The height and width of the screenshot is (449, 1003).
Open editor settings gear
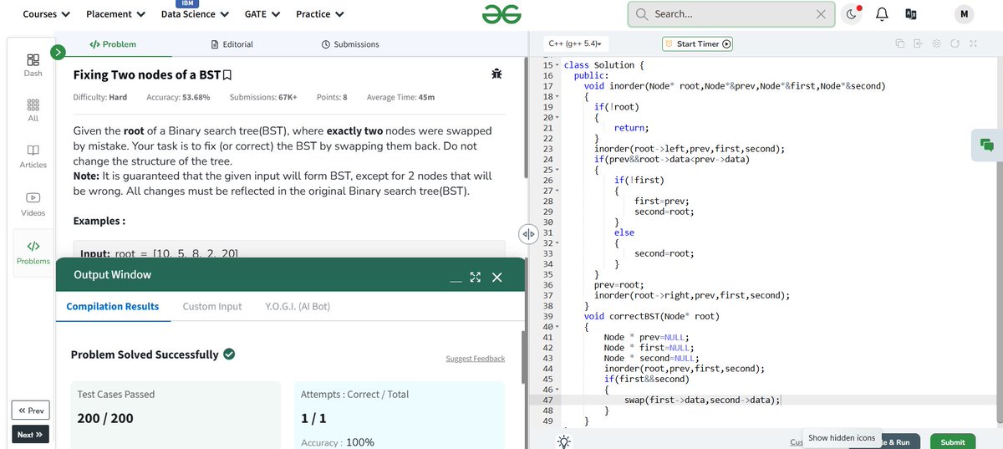[x=936, y=43]
